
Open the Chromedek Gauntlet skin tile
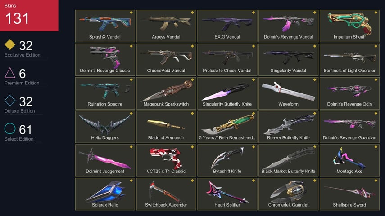coord(288,194)
